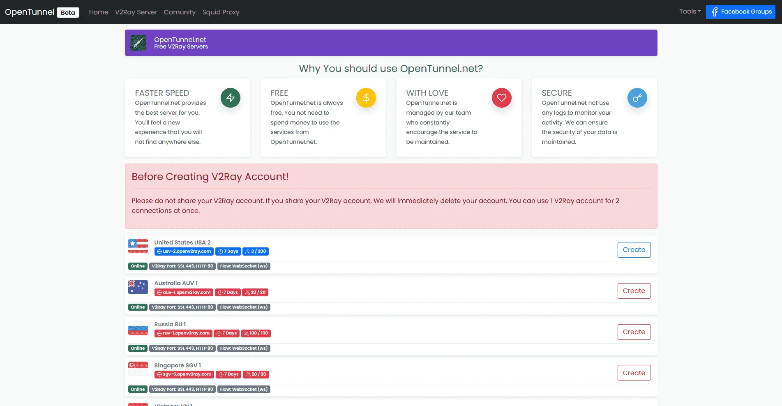Click the Online status badge for Russia

click(138, 348)
